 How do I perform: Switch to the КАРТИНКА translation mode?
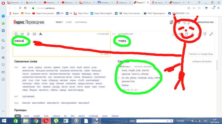tap(81, 22)
